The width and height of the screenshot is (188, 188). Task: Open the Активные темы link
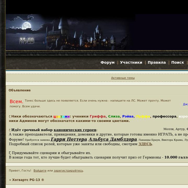point(123,78)
